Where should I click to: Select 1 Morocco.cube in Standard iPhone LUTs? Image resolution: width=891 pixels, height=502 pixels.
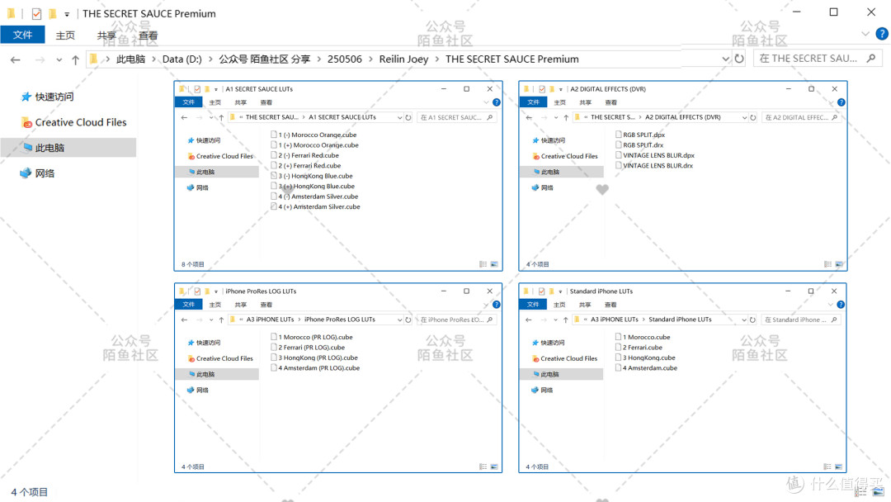[x=643, y=337]
